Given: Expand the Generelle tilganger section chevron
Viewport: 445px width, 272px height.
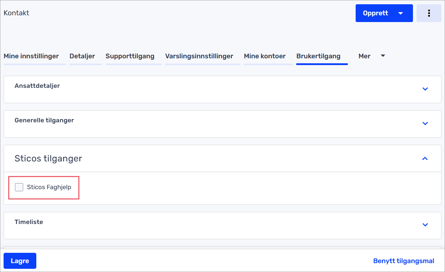Looking at the screenshot, I should coord(425,123).
